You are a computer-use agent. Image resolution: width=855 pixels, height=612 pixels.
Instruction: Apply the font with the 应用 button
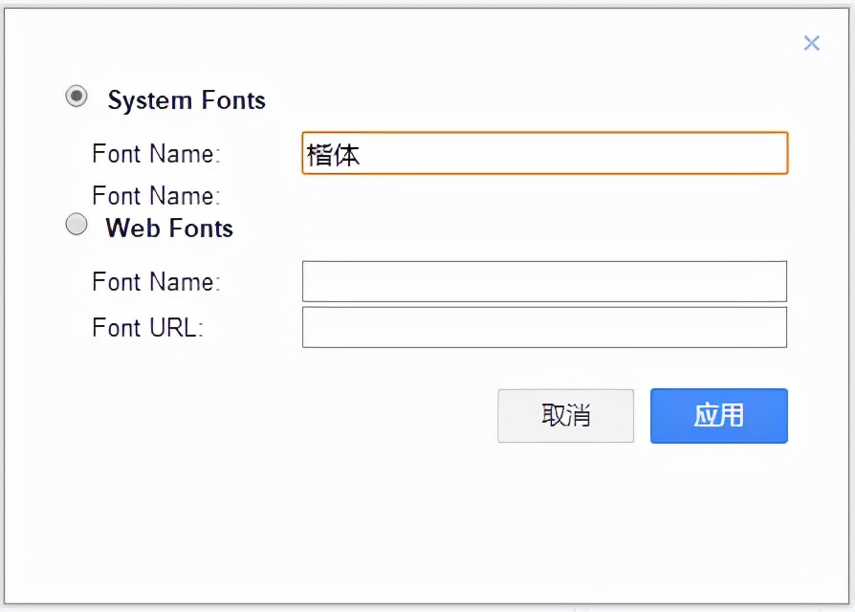pyautogui.click(x=718, y=416)
